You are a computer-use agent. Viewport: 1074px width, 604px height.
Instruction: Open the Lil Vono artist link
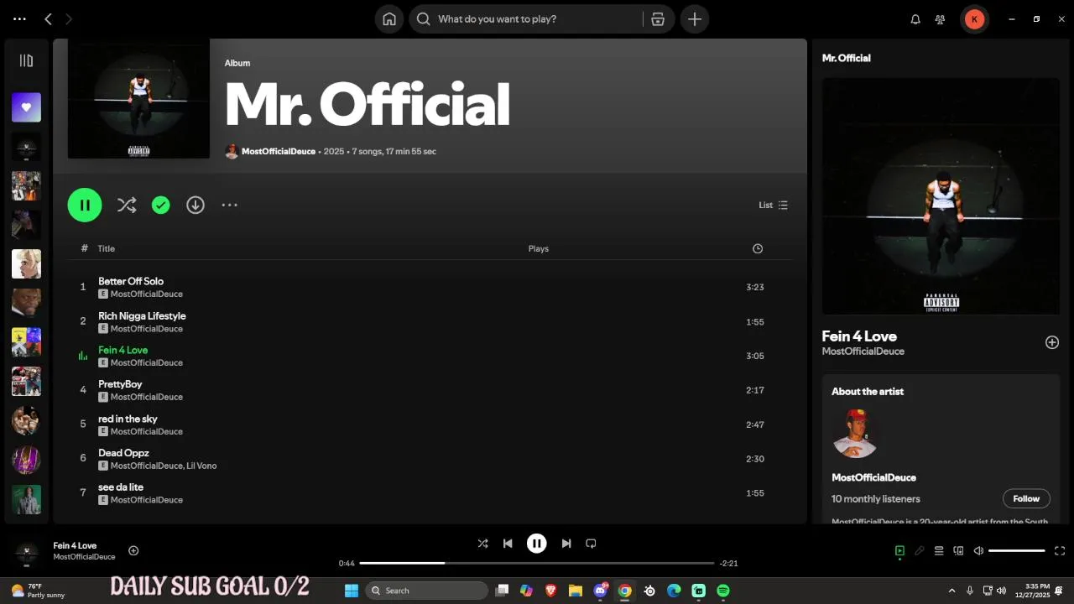point(202,466)
